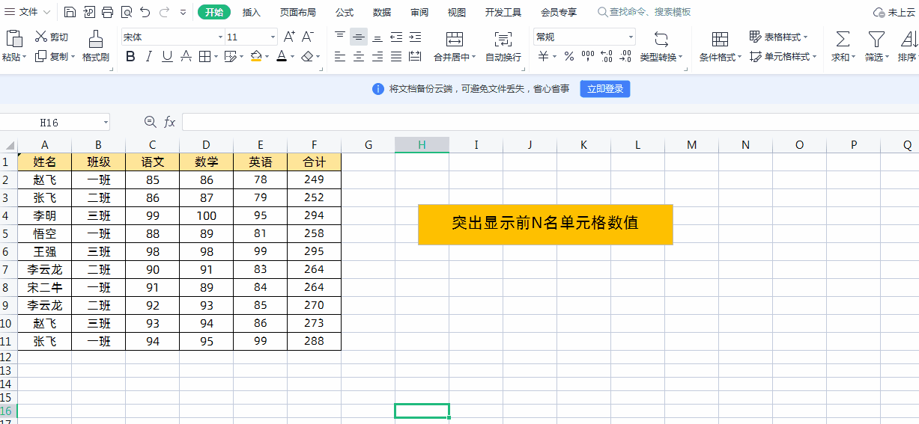
Task: Switch to Data (数据) tab
Action: pyautogui.click(x=382, y=12)
